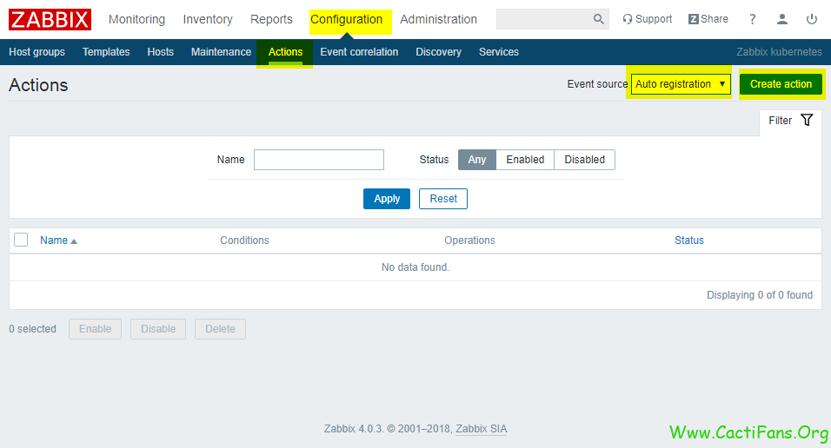Click the '0 selected' counter
Screen dimensions: 831x448
click(32, 329)
